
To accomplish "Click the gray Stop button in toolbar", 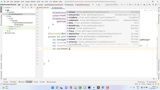I will tap(141, 4).
